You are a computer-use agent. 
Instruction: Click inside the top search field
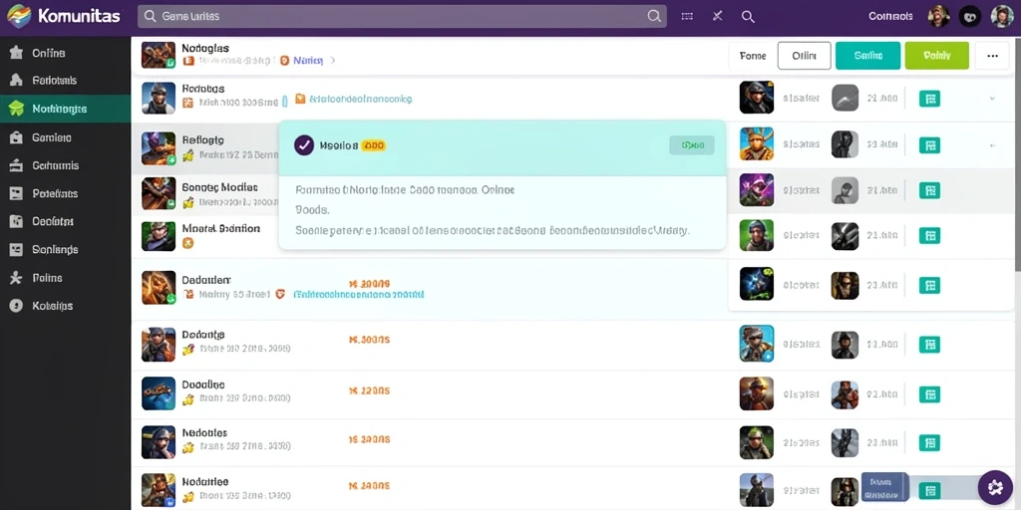coord(402,17)
